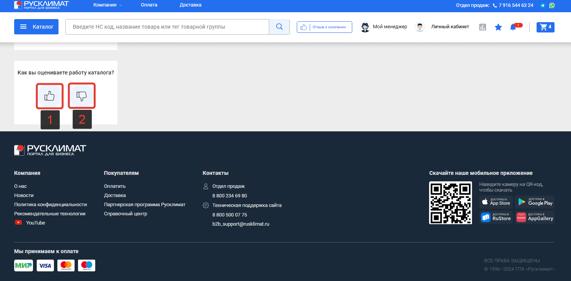Screen dimensions: 571x281
Task: Click the VISA payment logo
Action: [45, 265]
